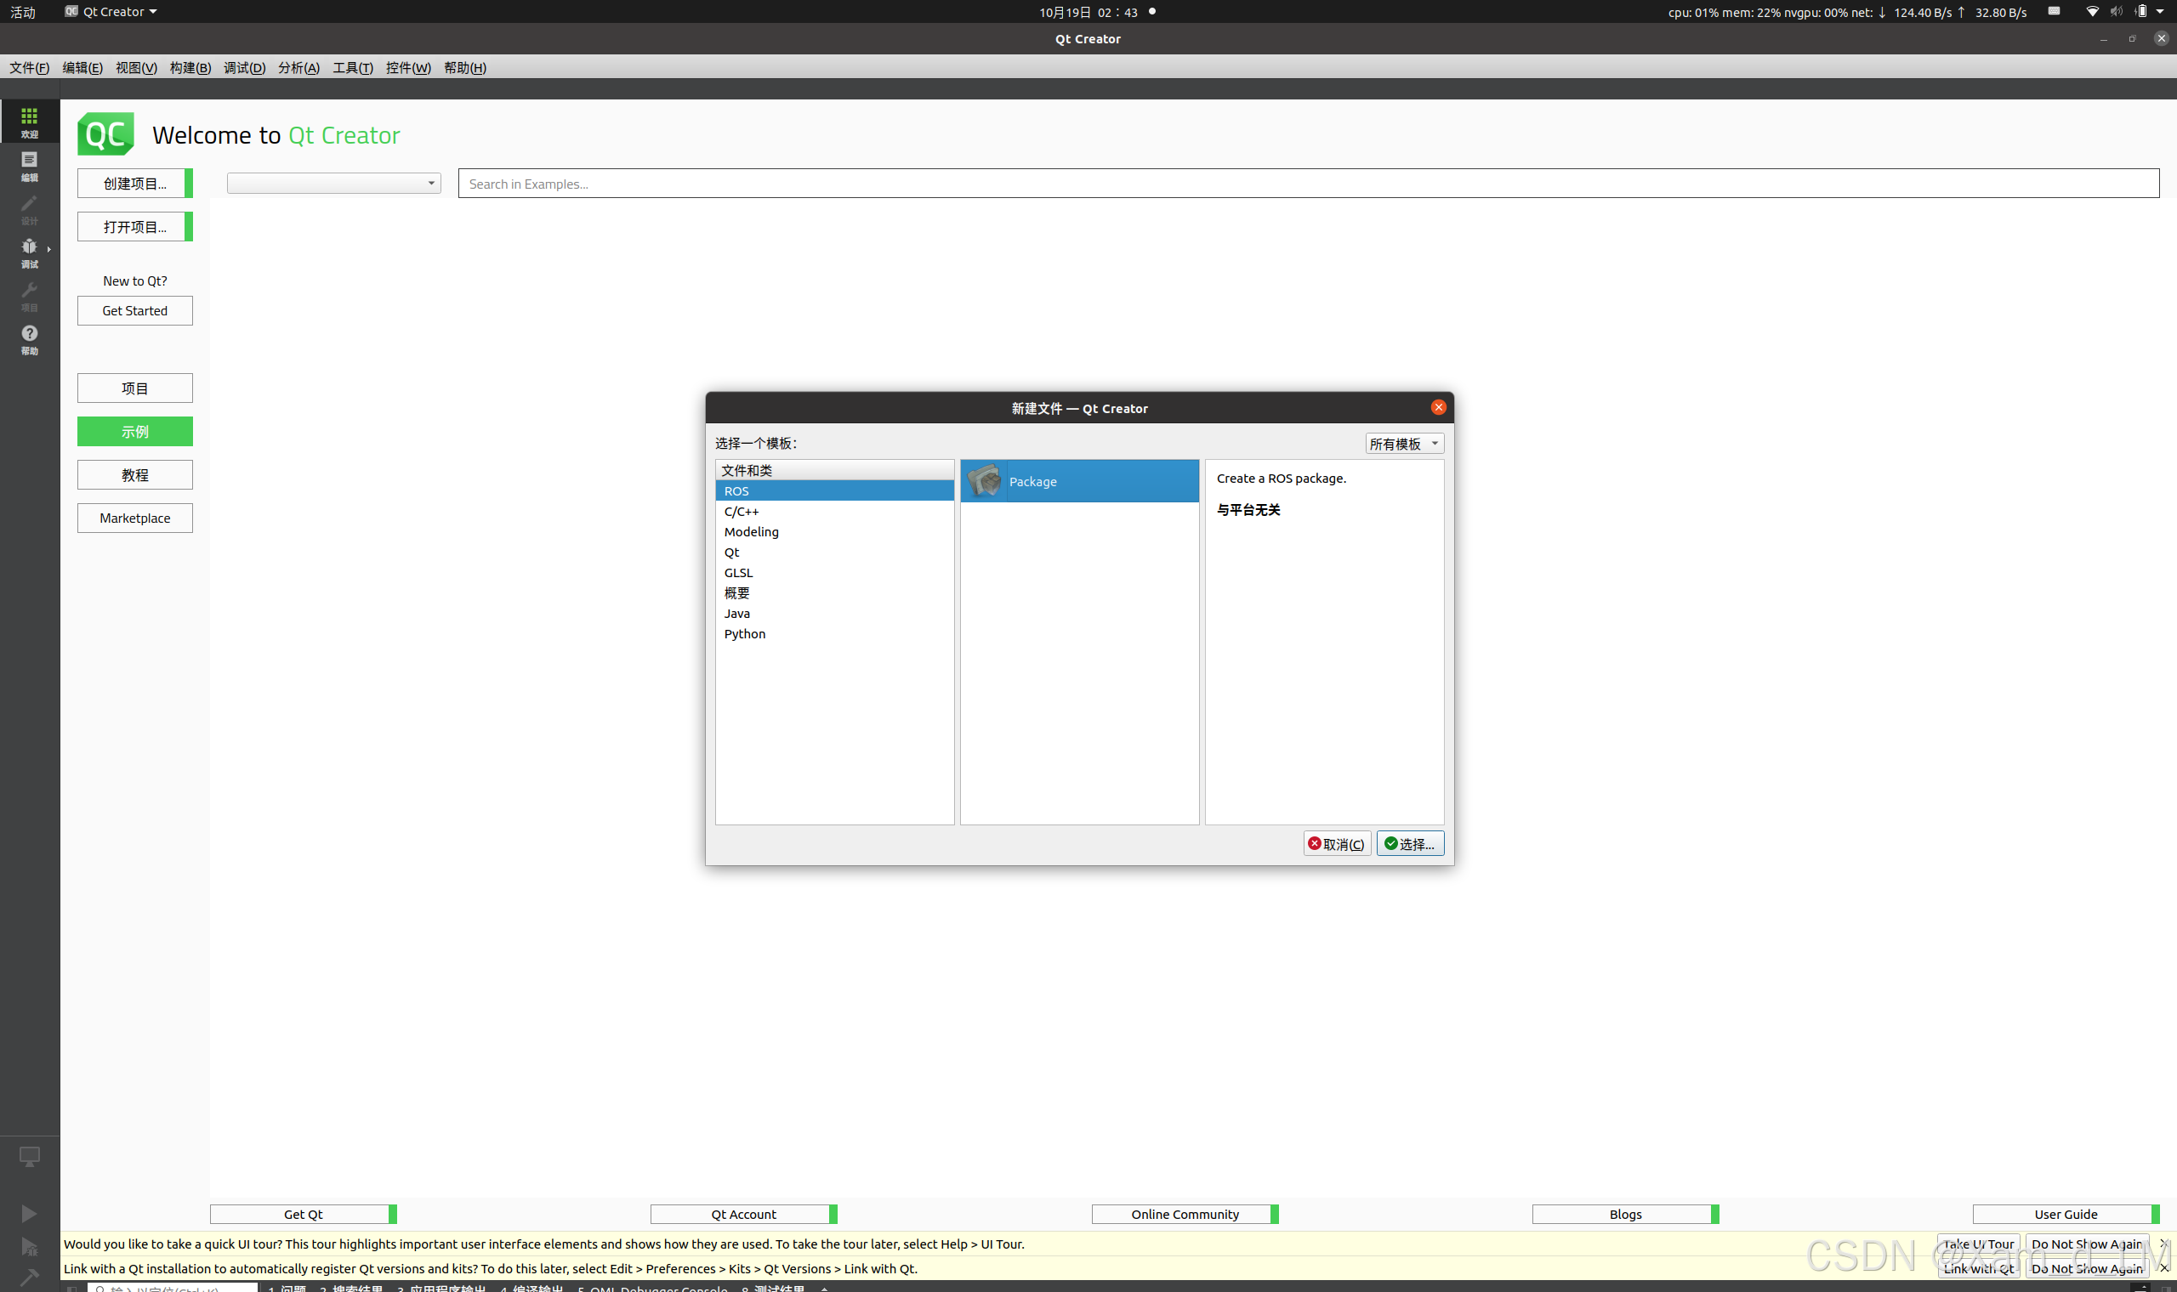Close the New File dialog
The image size is (2177, 1292).
(1438, 407)
